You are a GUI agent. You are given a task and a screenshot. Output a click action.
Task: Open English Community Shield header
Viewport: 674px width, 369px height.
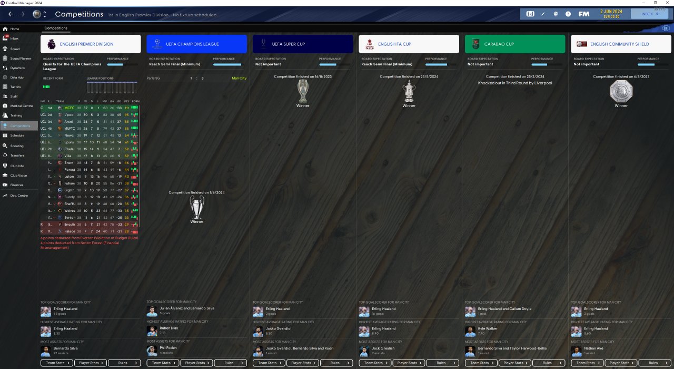pos(621,44)
